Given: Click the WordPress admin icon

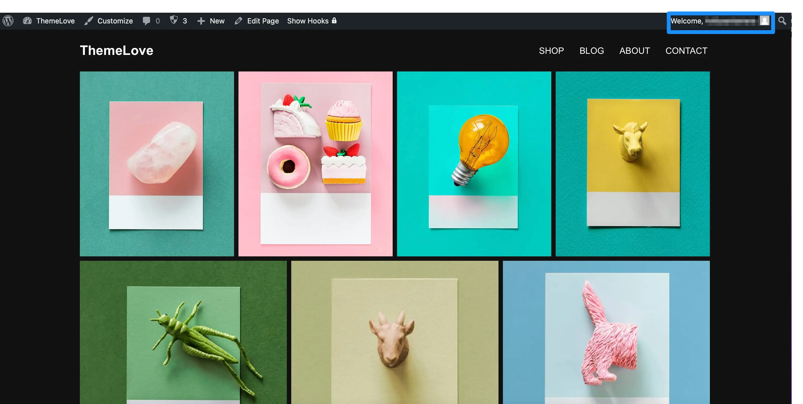Looking at the screenshot, I should 8,21.
